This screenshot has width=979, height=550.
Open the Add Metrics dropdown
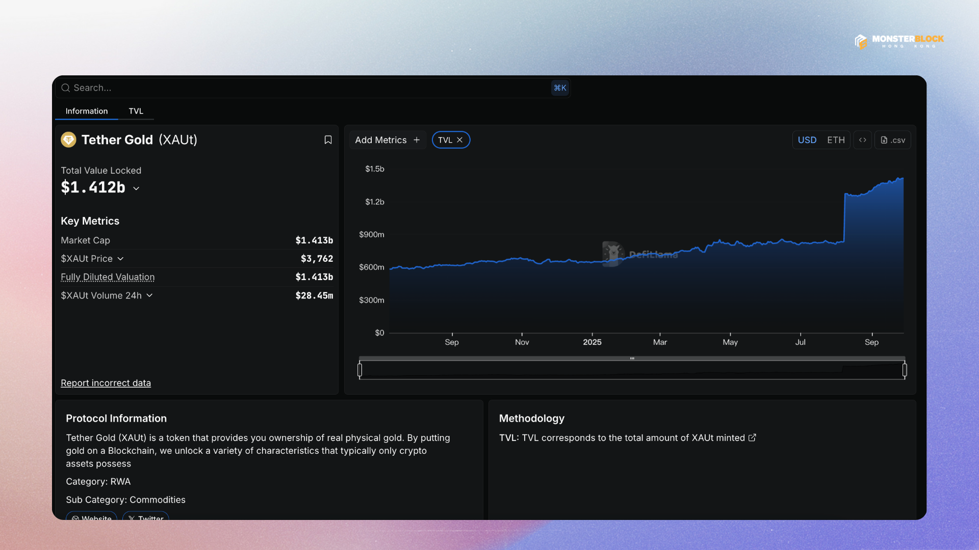(x=388, y=140)
